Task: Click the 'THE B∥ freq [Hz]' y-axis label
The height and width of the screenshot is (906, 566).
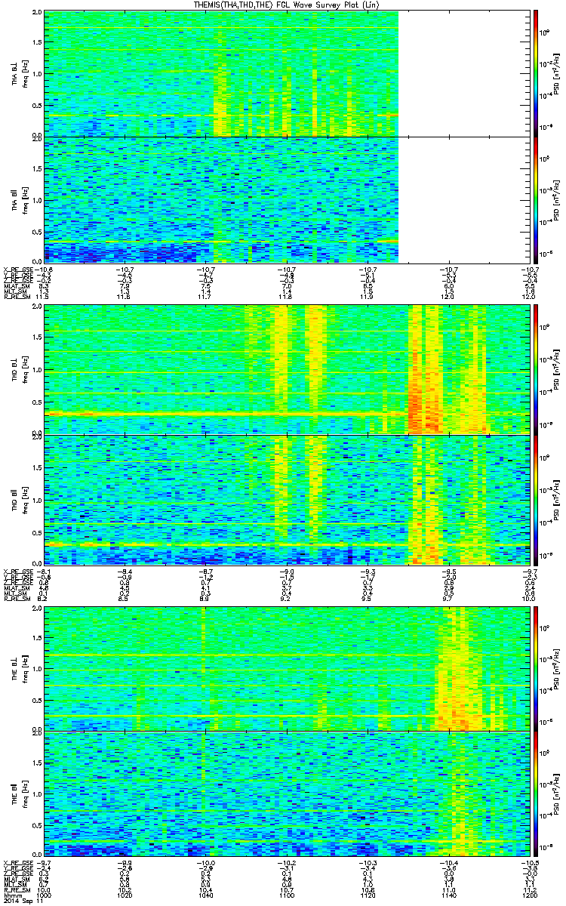Action: 19,793
